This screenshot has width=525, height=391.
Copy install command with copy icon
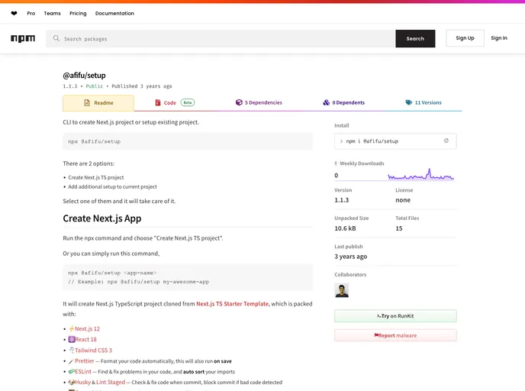(446, 141)
